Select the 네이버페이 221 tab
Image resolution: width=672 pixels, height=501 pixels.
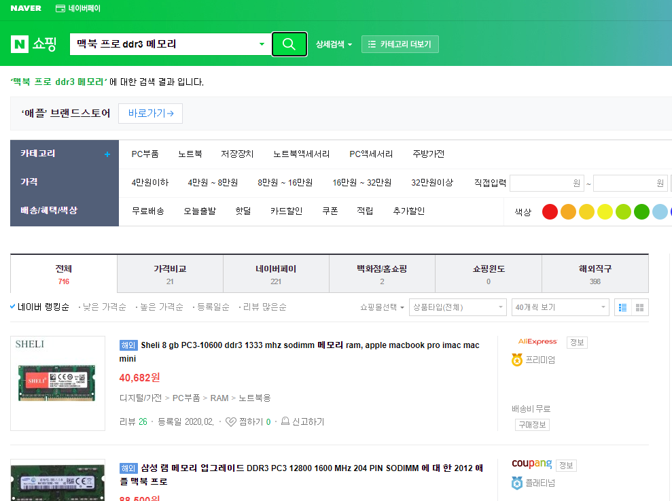(x=276, y=274)
